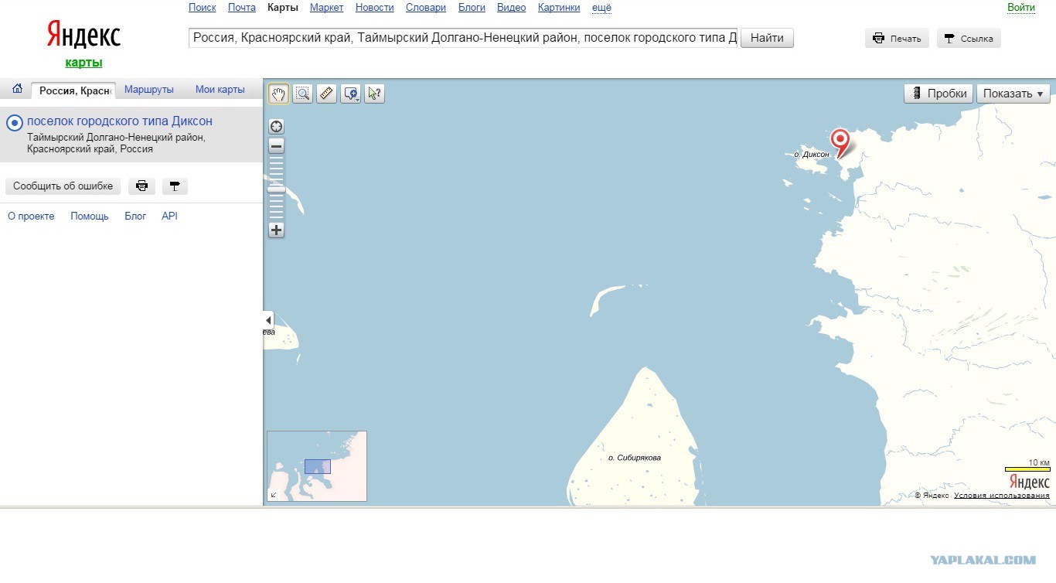Open the Видео top link
The image size is (1056, 583).
coord(512,8)
